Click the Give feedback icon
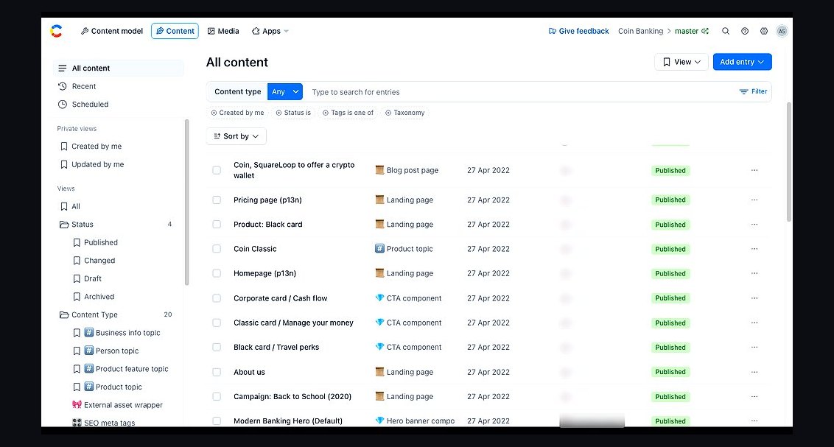This screenshot has height=447, width=834. 552,32
